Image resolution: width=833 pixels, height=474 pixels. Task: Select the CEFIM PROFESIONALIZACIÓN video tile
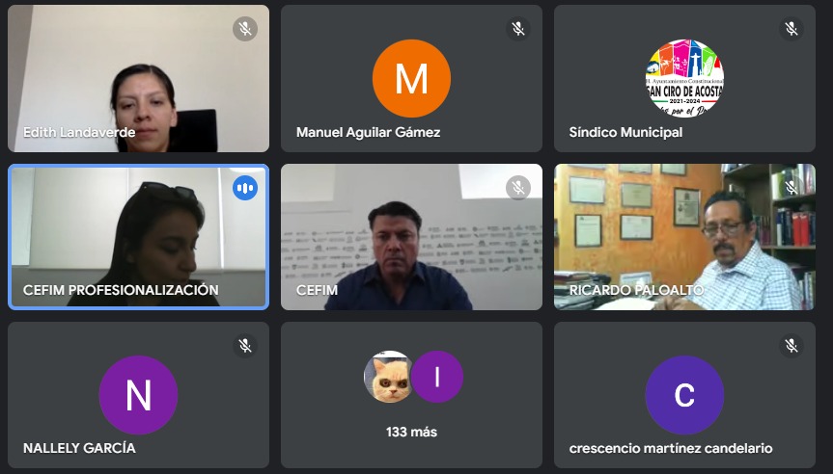(x=138, y=237)
